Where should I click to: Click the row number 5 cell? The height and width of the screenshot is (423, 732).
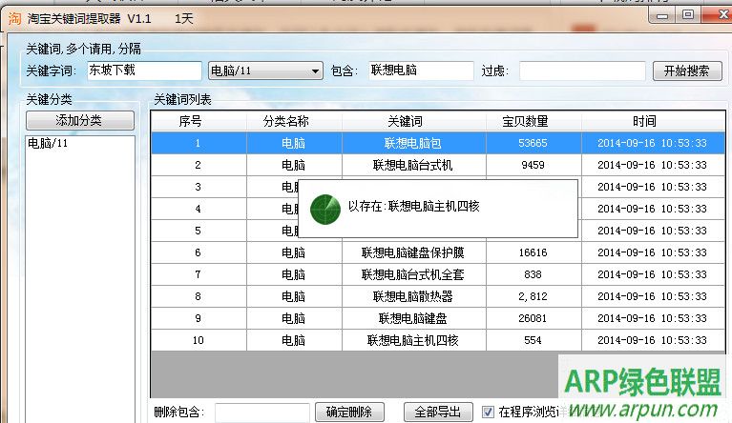199,231
